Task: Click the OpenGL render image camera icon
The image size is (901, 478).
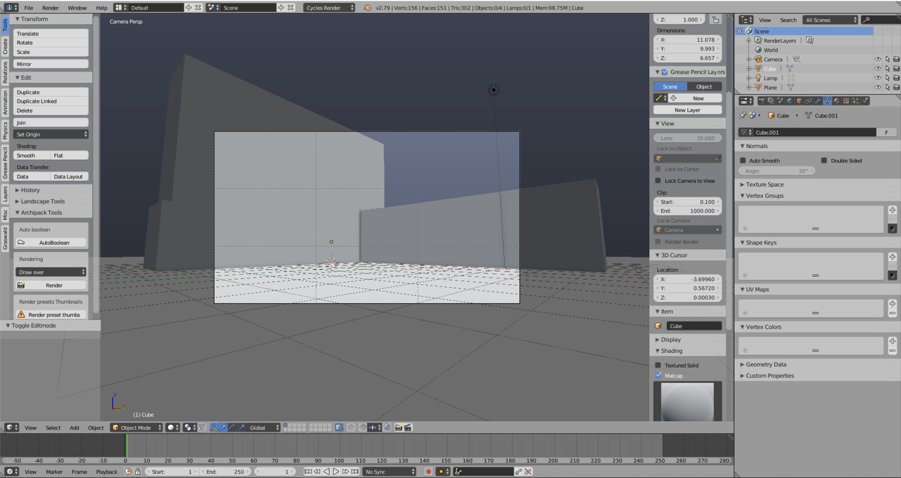Action: click(398, 427)
